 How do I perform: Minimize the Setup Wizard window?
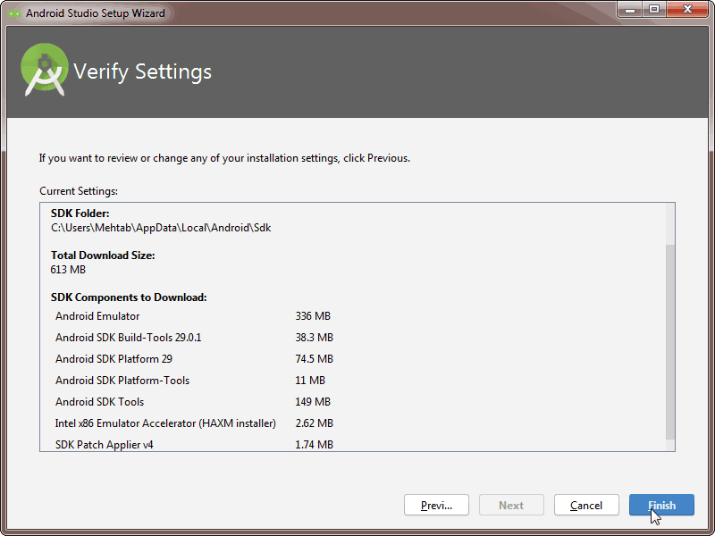pos(631,10)
